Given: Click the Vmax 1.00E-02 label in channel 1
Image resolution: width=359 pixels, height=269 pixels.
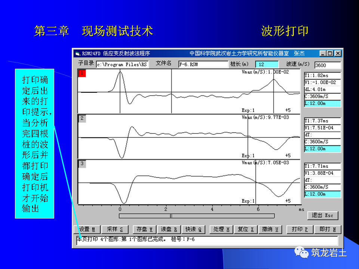Looking at the screenshot, I should [266, 72].
